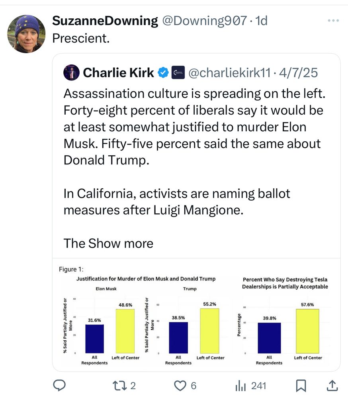
Task: Open SuzanneDowning display name link
Action: [x=105, y=21]
